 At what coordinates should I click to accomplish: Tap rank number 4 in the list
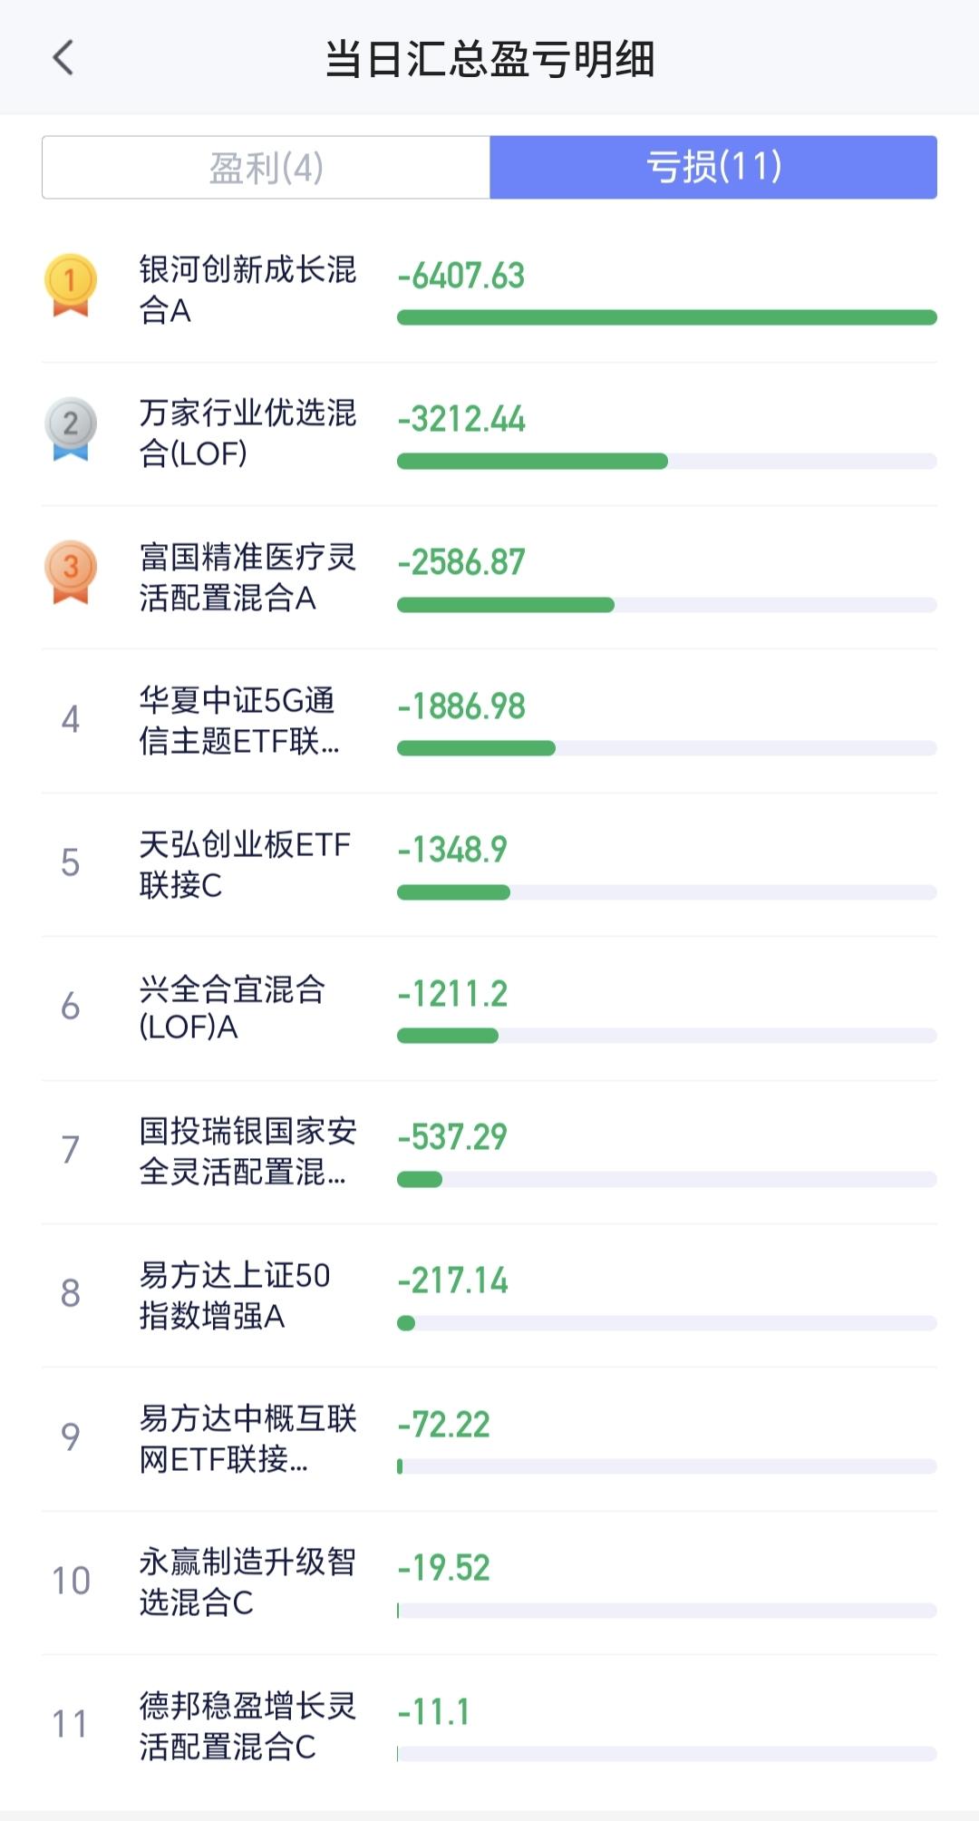(x=71, y=720)
